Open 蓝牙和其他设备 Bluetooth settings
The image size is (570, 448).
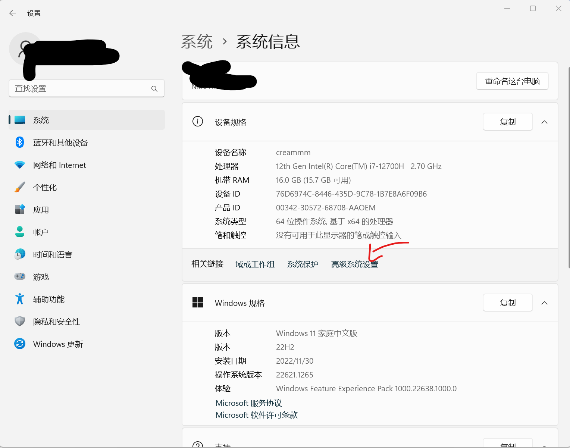click(60, 143)
